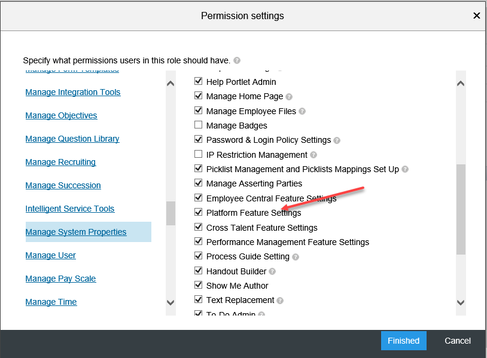487x358 pixels.
Task: Open the Manage Recruiting category
Action: (60, 162)
